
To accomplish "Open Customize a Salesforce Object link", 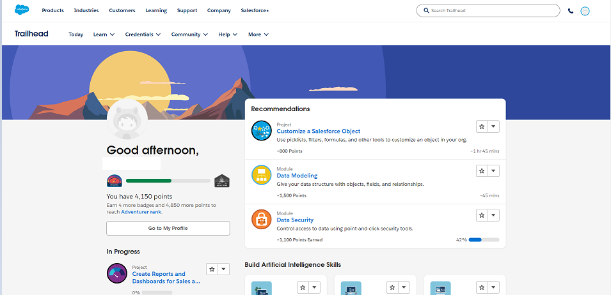I will (x=319, y=131).
